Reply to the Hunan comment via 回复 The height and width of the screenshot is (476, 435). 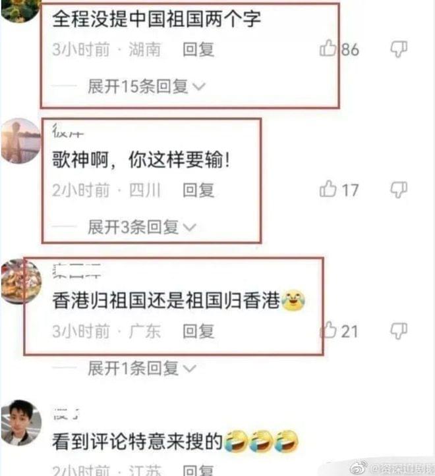(x=198, y=49)
